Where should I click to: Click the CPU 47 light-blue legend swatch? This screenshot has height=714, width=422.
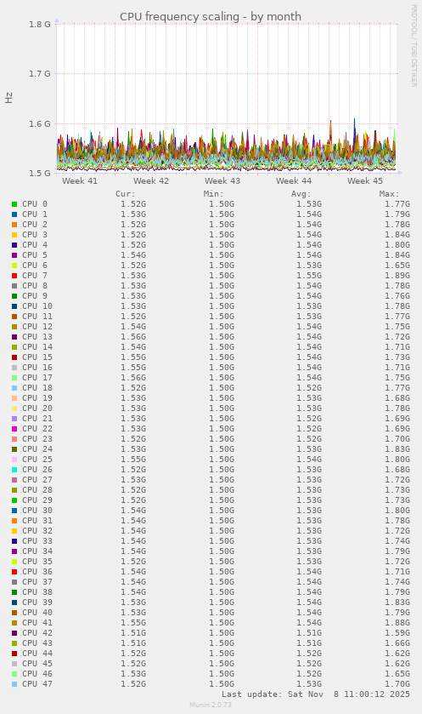[14, 684]
